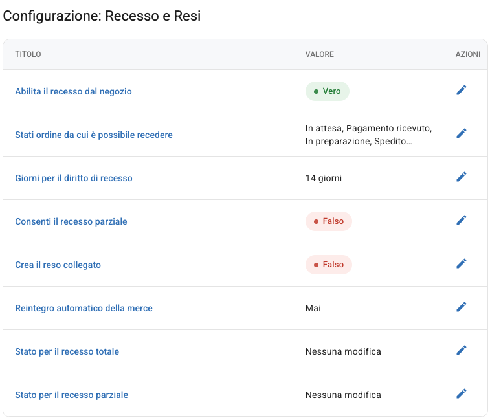Click the 'Mai' value cell

(x=313, y=309)
